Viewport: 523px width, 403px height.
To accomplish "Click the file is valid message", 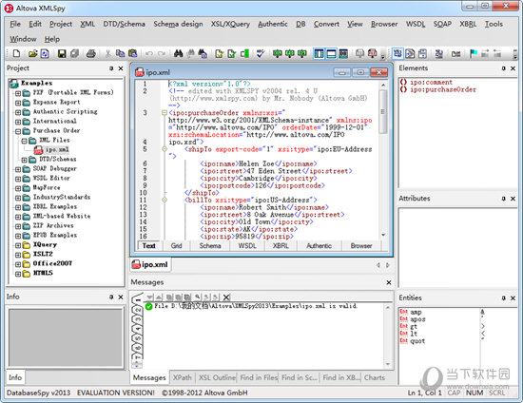I will pos(256,306).
